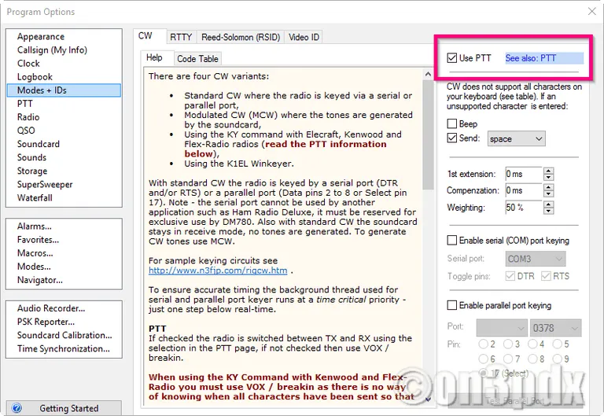Increase the Compenzation spinner value

pyautogui.click(x=548, y=187)
